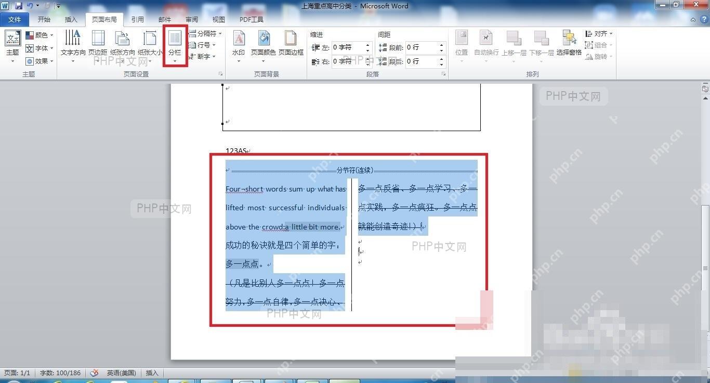Open the 行号 line numbers dropdown
The image size is (710, 383).
tap(202, 45)
